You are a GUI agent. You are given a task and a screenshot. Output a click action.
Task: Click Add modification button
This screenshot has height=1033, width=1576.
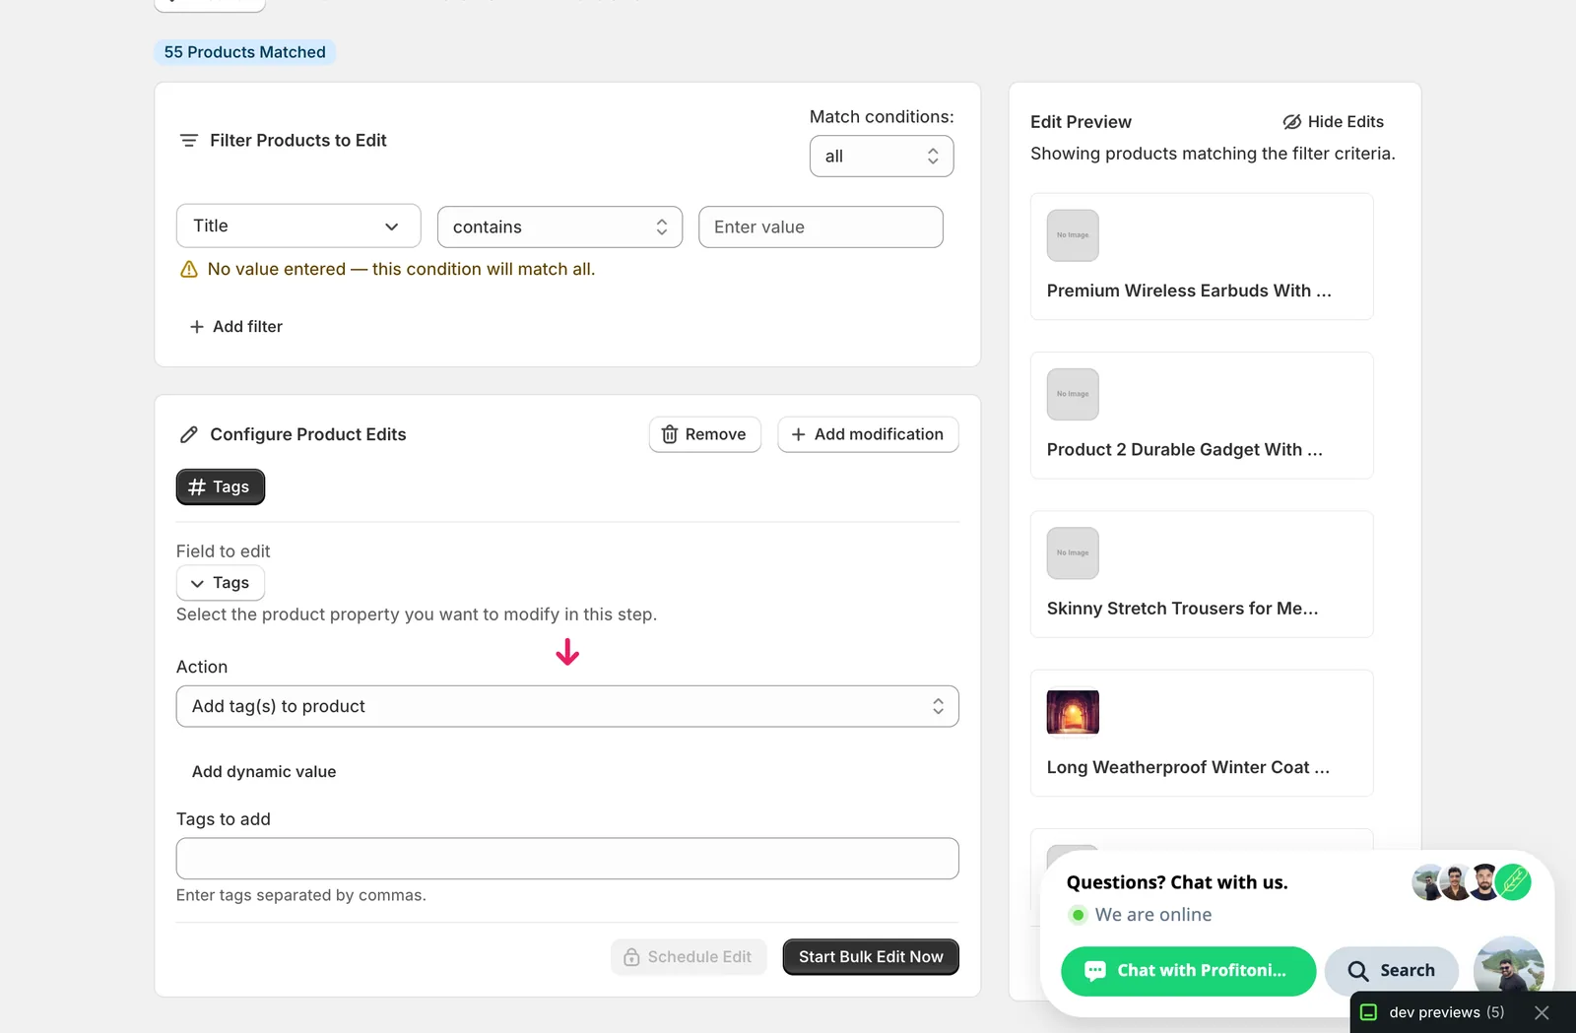click(x=868, y=434)
